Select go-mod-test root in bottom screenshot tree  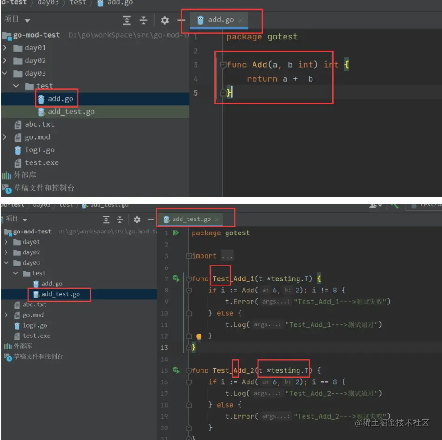click(x=28, y=232)
